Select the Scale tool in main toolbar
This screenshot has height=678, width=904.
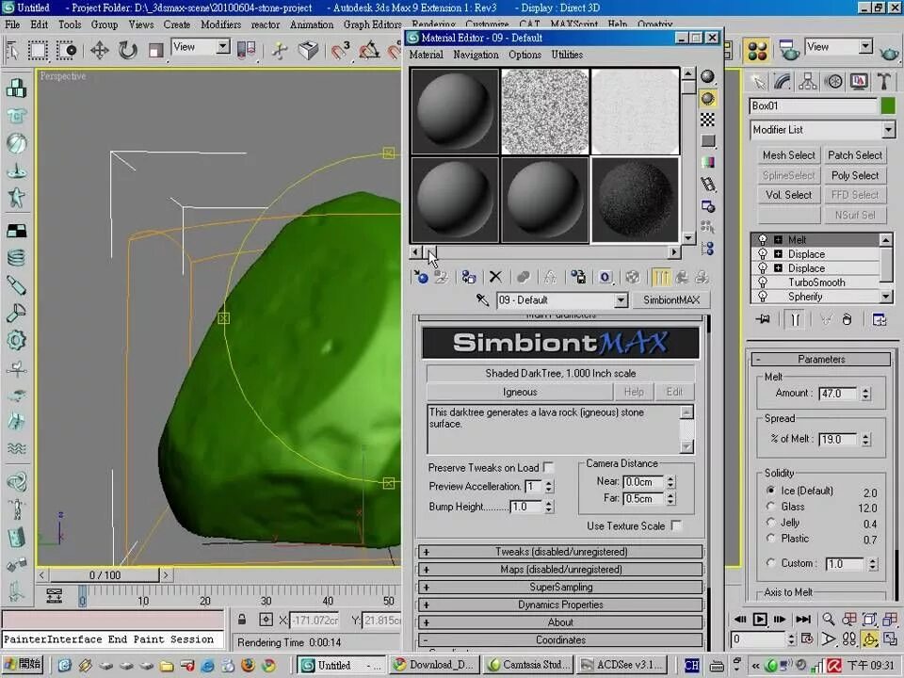[x=155, y=50]
